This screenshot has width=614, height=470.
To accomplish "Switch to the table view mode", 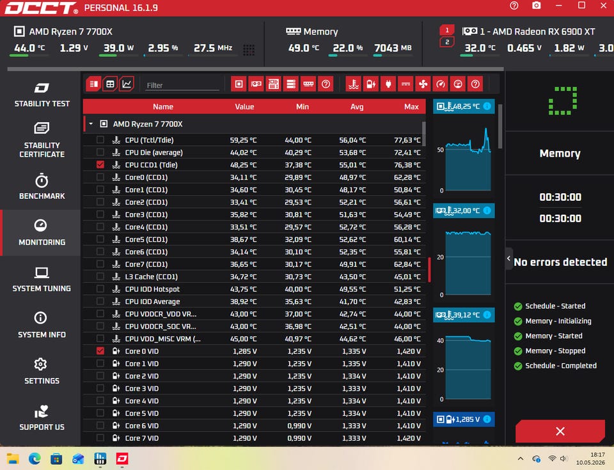I will coord(110,84).
